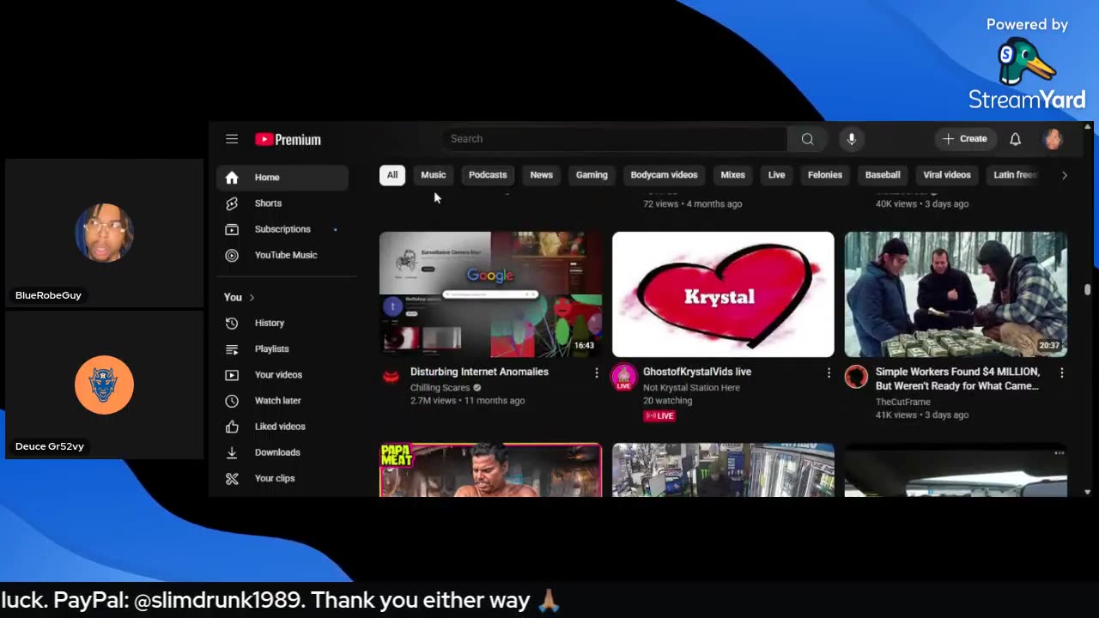Start voice search with the microphone icon

851,139
